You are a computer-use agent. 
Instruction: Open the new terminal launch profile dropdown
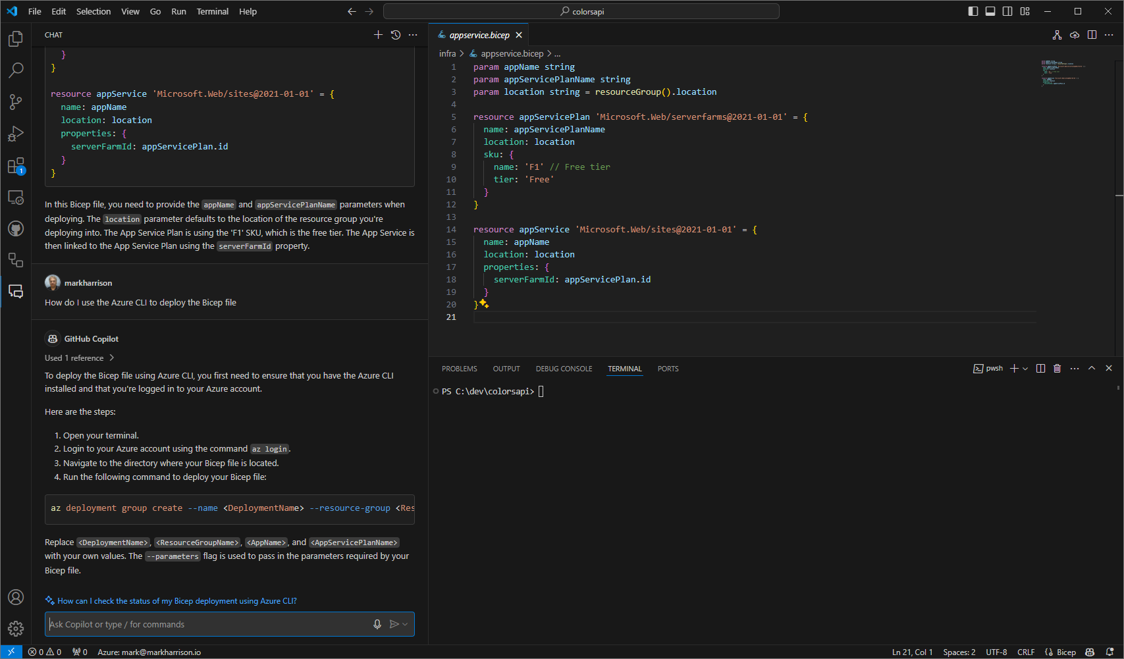click(1025, 369)
